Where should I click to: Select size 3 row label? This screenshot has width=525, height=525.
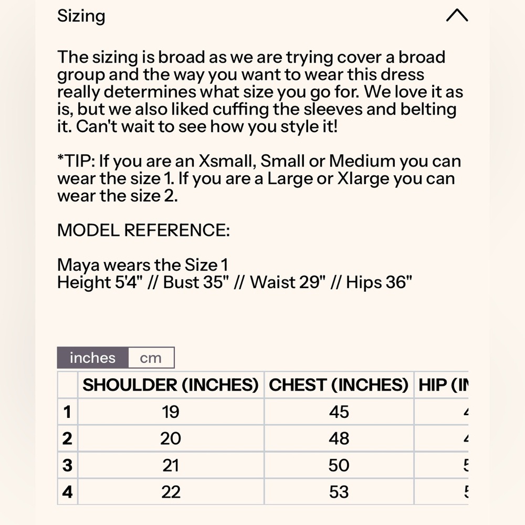(x=67, y=465)
